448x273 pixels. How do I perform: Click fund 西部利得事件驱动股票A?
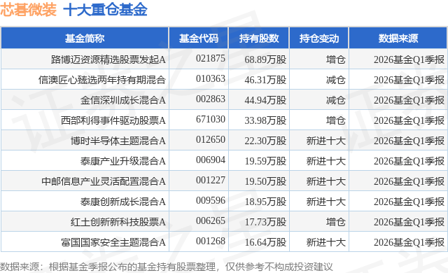[113, 120]
